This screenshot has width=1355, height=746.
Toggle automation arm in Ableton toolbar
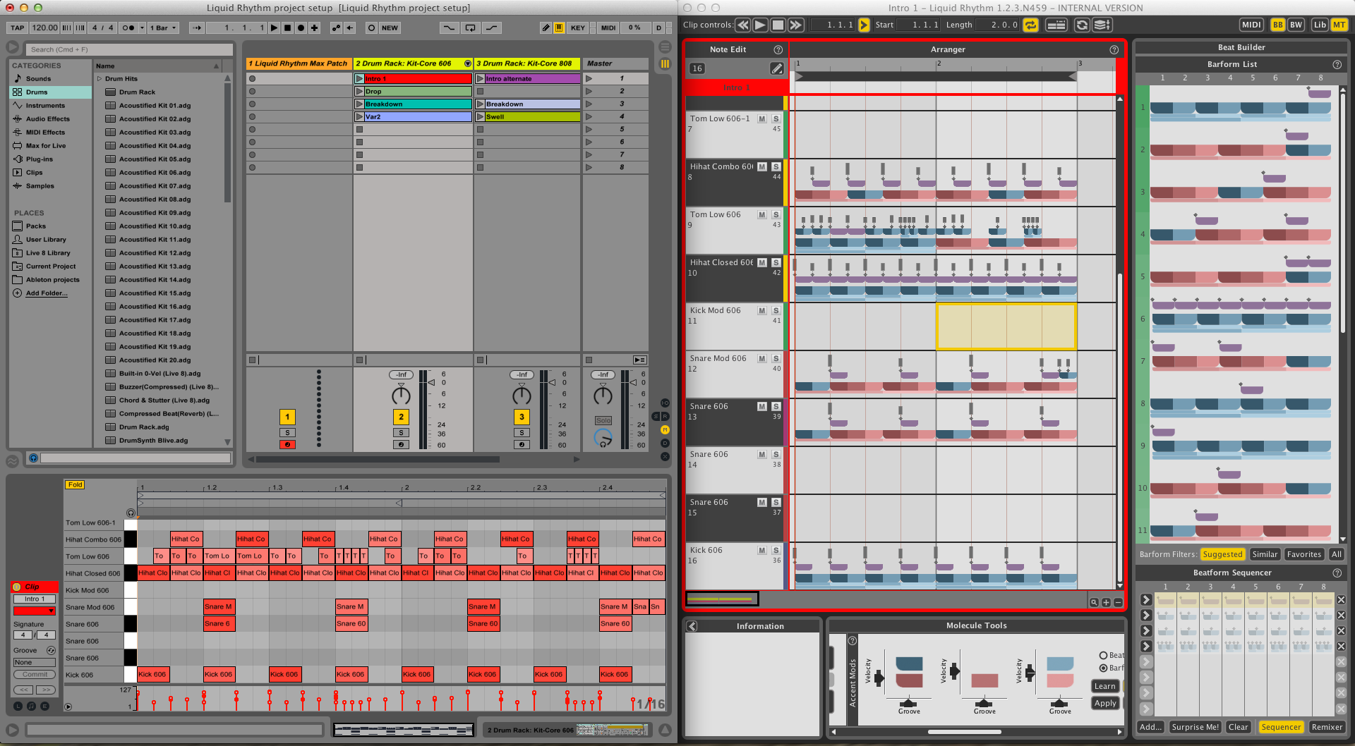pos(336,27)
